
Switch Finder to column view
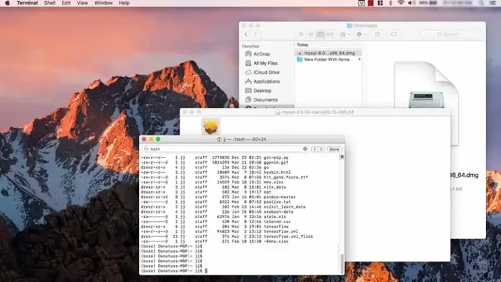pos(320,34)
